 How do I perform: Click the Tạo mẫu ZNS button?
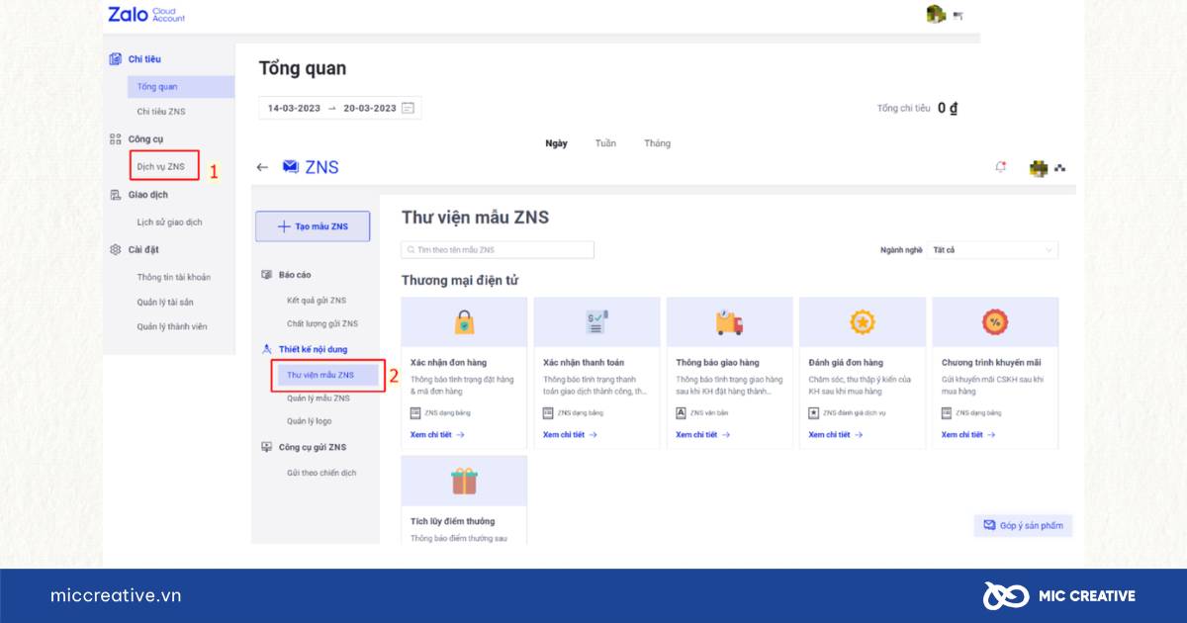click(x=313, y=226)
